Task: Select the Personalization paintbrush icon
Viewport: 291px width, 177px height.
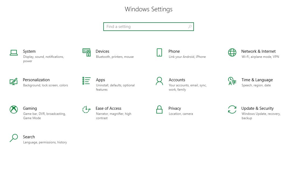Action: click(14, 81)
